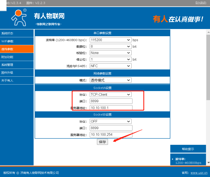The image size is (210, 177).
Task: Open the data bits dropdown
Action: pos(110,46)
